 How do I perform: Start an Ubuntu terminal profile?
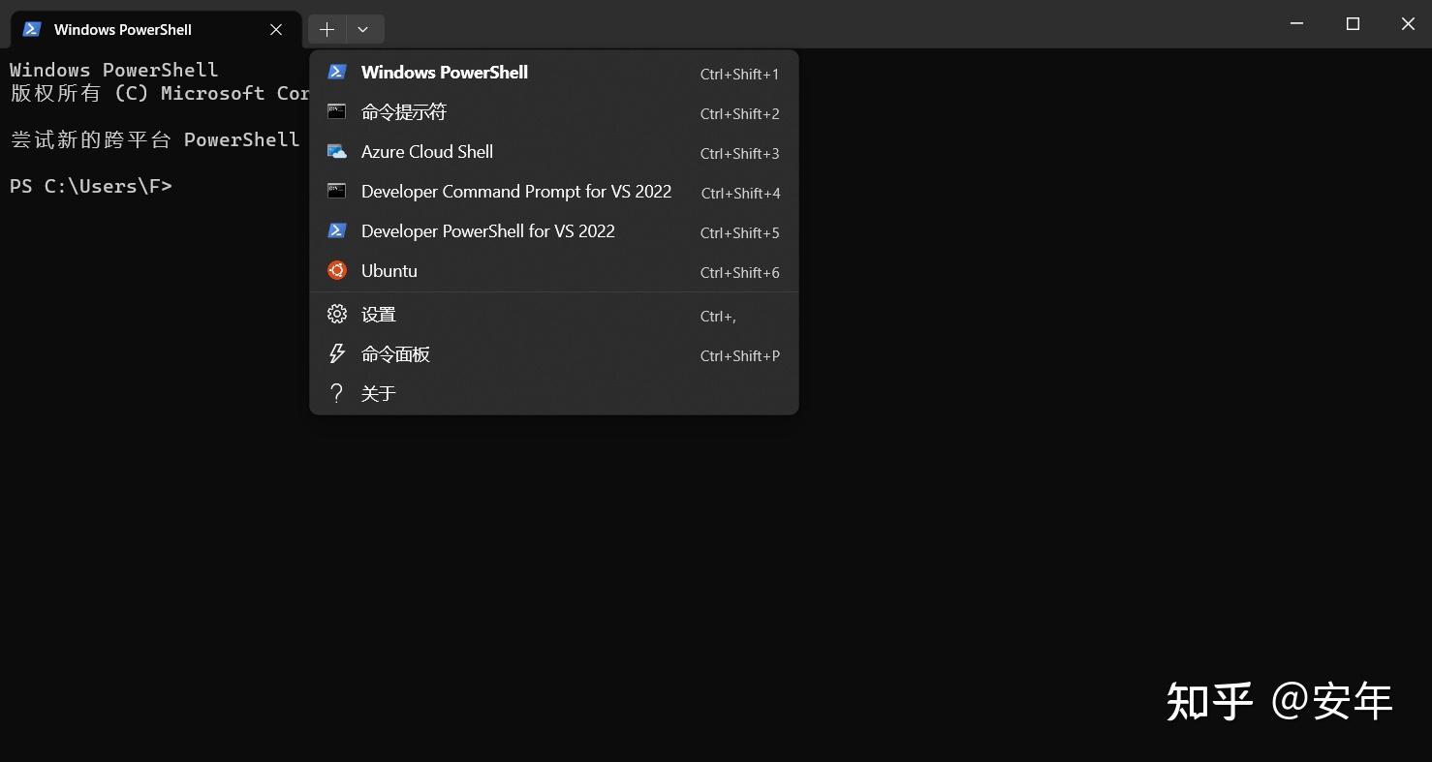pyautogui.click(x=389, y=271)
